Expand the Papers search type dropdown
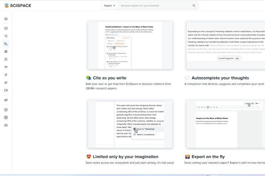The height and width of the screenshot is (176, 265). (110, 6)
